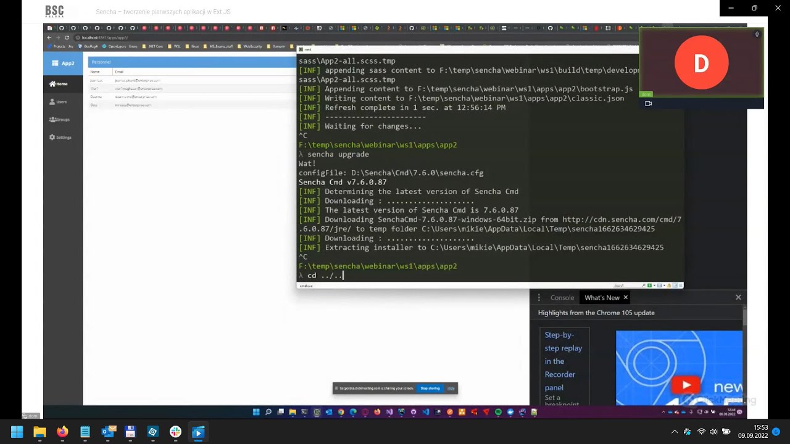Viewport: 790px width, 444px height.
Task: Reload the shared browser page
Action: coord(67,38)
